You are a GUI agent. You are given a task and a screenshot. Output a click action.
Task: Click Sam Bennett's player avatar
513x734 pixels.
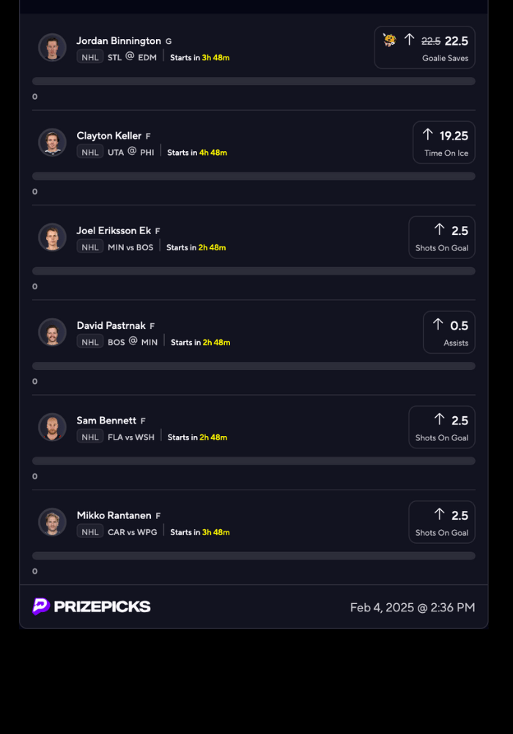pyautogui.click(x=52, y=426)
